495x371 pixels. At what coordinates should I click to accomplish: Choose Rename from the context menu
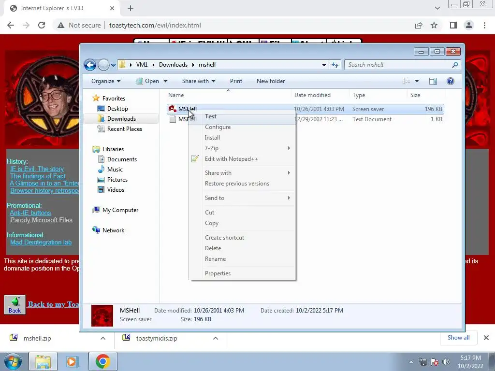pyautogui.click(x=242, y=259)
